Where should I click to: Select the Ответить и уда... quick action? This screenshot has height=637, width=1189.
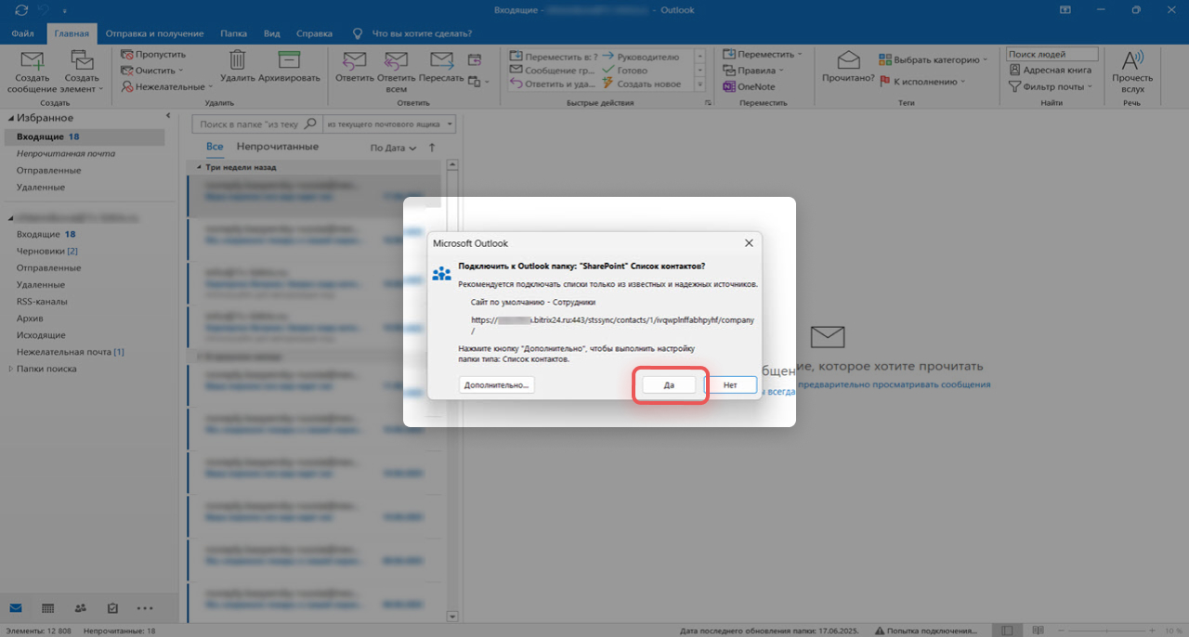click(x=554, y=84)
